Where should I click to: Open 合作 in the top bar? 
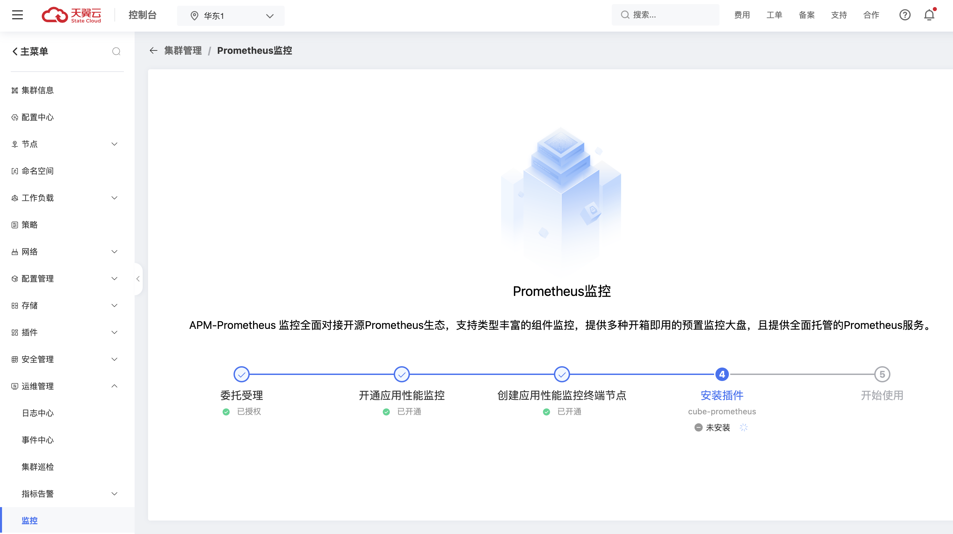(871, 15)
